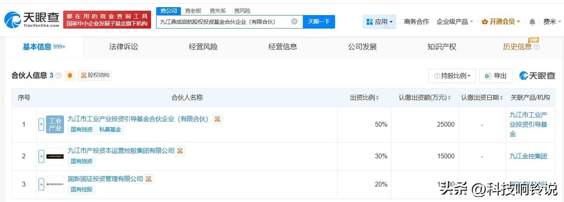Viewport: 564px width, 202px height.
Task: Click help icon beside 历史信息
Action: pyautogui.click(x=537, y=47)
